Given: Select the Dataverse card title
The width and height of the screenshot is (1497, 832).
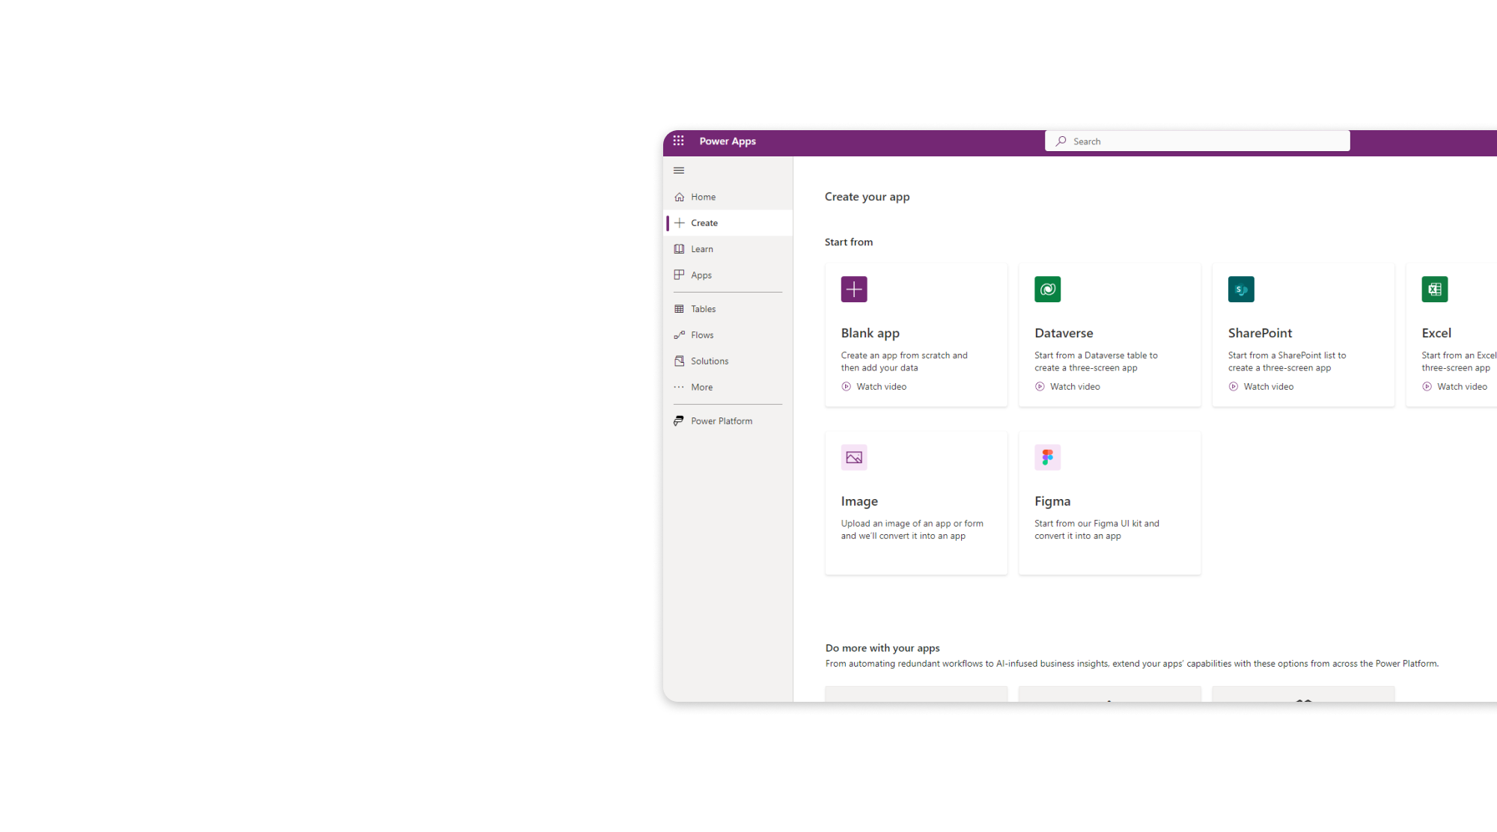Looking at the screenshot, I should tap(1064, 333).
